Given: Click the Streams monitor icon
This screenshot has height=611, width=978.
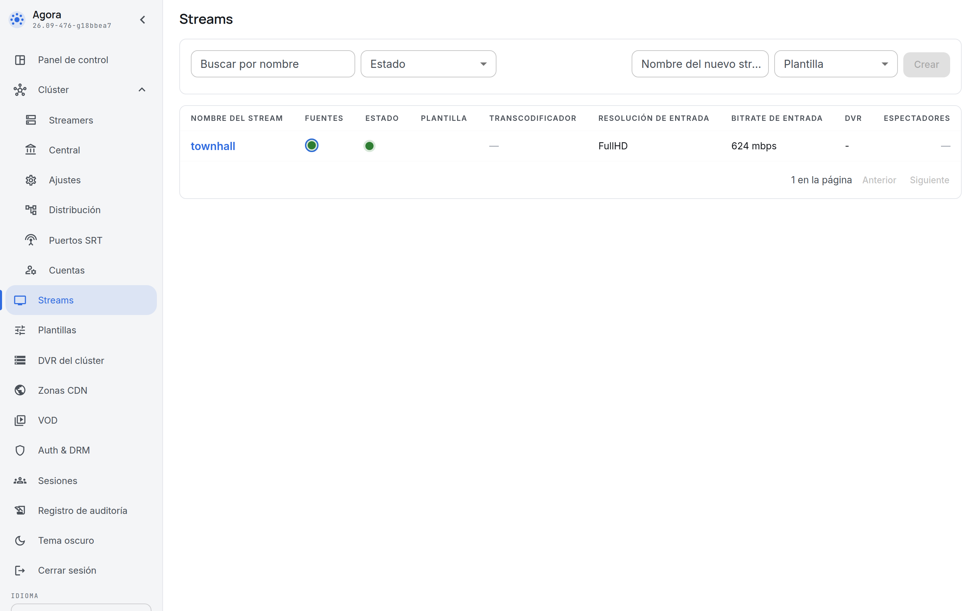Looking at the screenshot, I should tap(20, 300).
